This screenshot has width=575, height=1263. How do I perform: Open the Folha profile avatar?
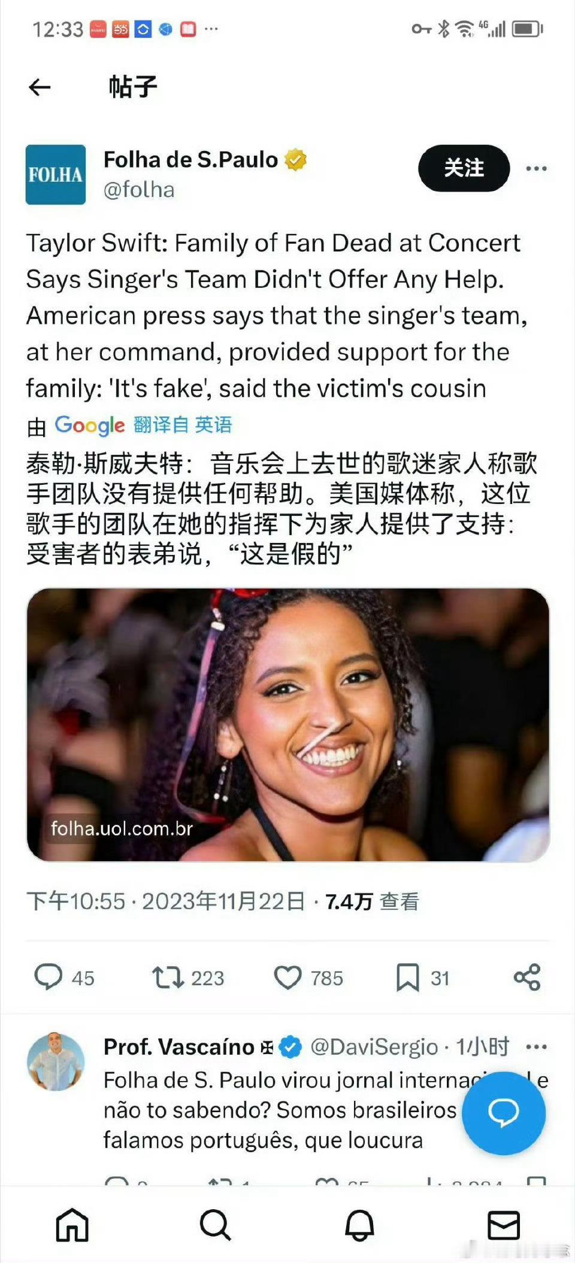coord(56,175)
